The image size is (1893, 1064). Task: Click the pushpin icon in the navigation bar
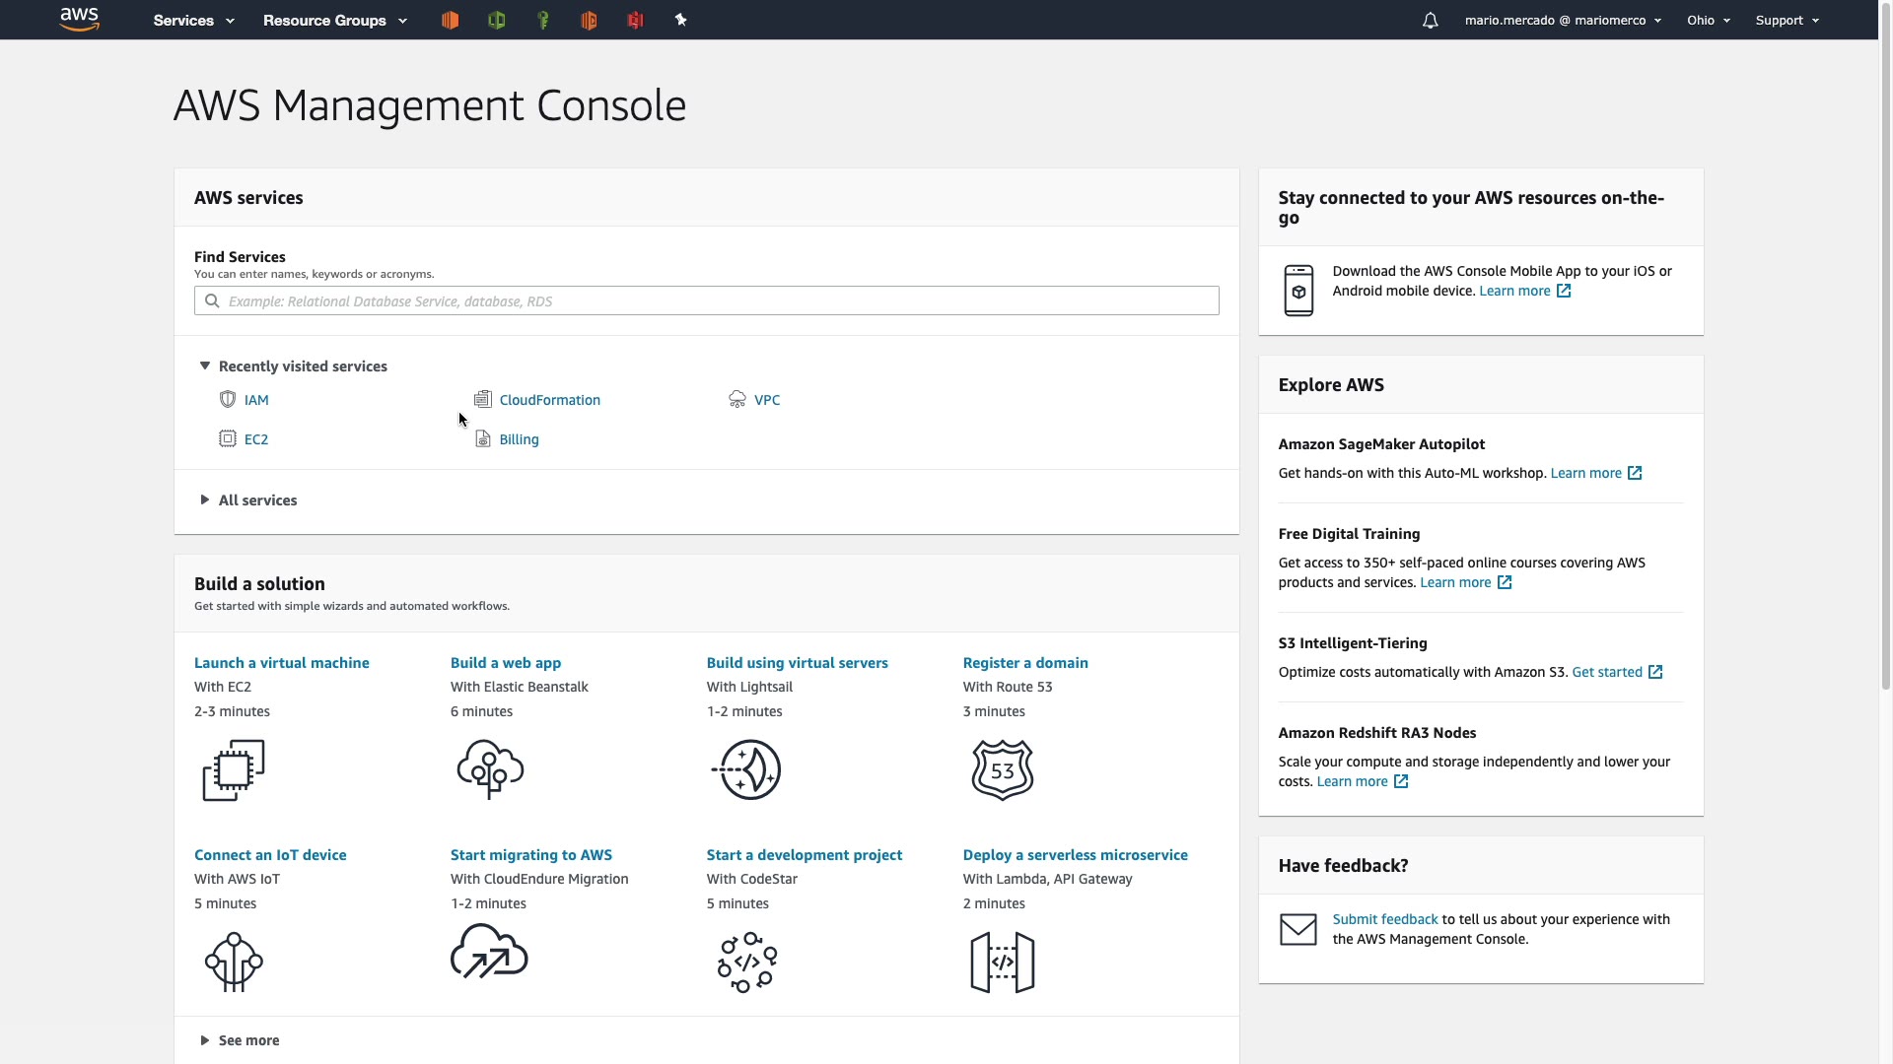(680, 20)
